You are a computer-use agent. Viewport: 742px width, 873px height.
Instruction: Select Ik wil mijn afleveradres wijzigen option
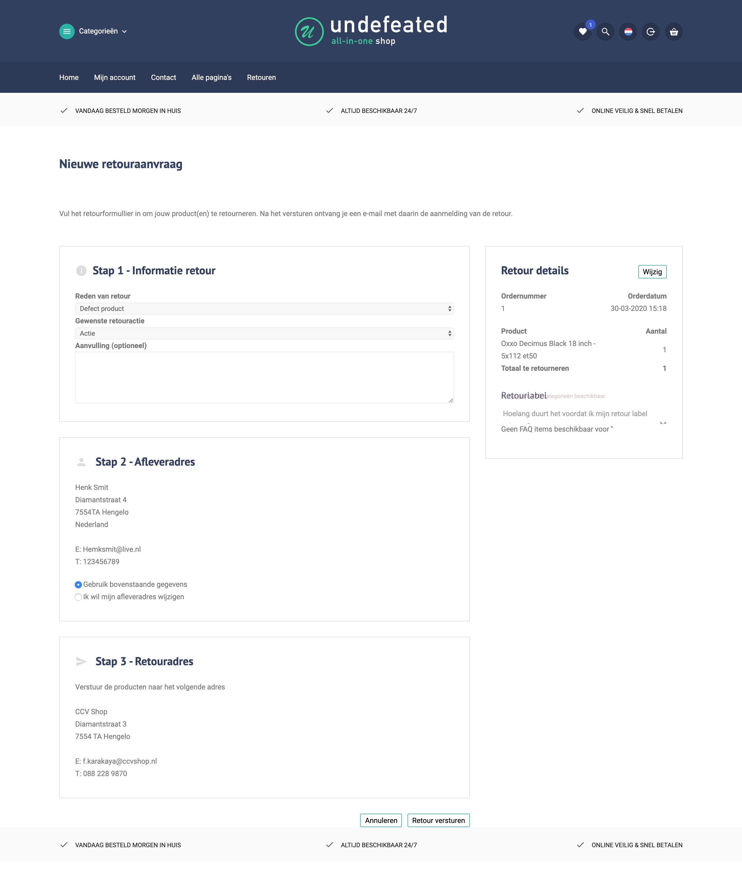pyautogui.click(x=78, y=597)
